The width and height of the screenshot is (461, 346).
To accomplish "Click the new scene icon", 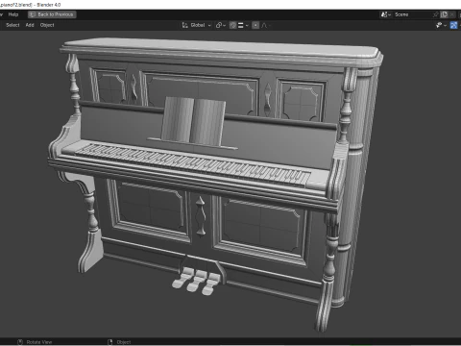I will tap(444, 14).
